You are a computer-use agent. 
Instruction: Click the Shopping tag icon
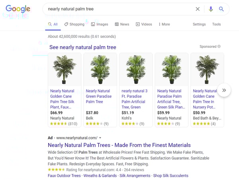pos(66,24)
